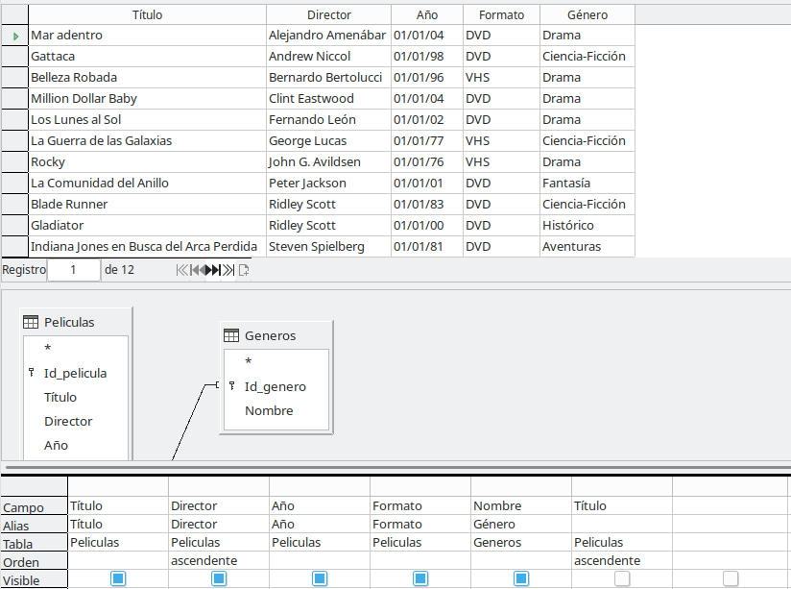Click the Género column header
This screenshot has height=589, width=791.
coord(587,14)
